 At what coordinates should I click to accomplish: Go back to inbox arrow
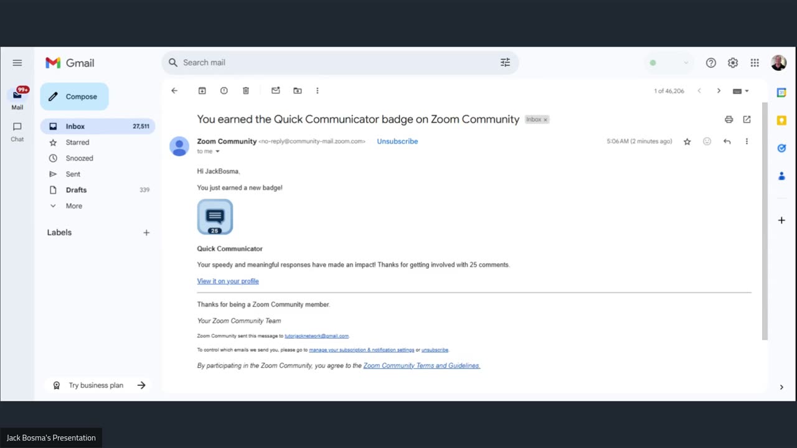pyautogui.click(x=174, y=91)
